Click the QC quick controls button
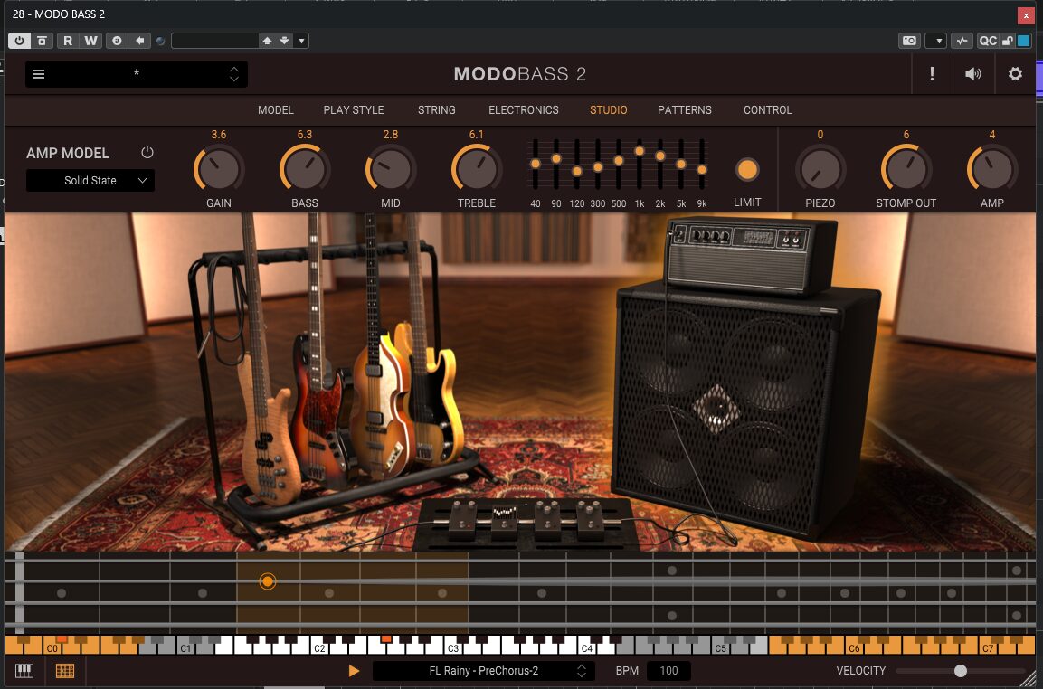Image resolution: width=1043 pixels, height=689 pixels. tap(988, 41)
